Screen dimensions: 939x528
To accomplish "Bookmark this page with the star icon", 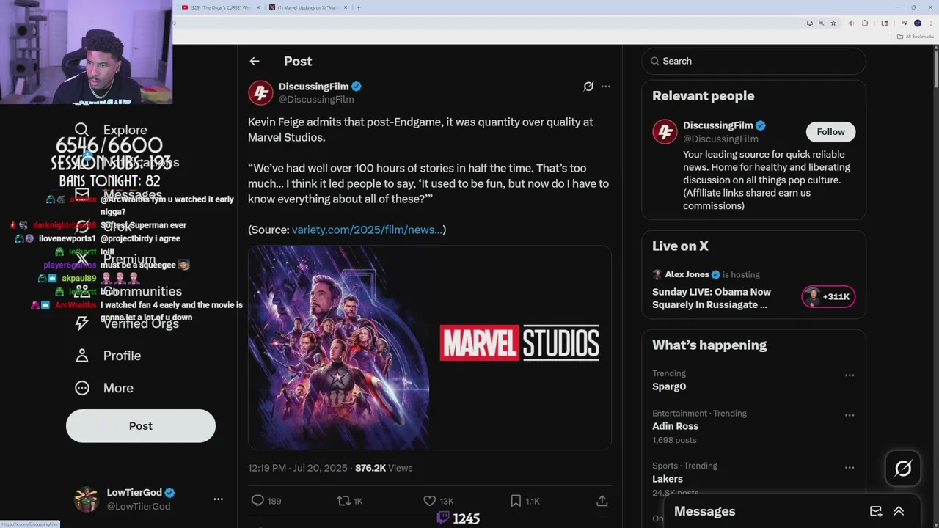I will pyautogui.click(x=833, y=23).
